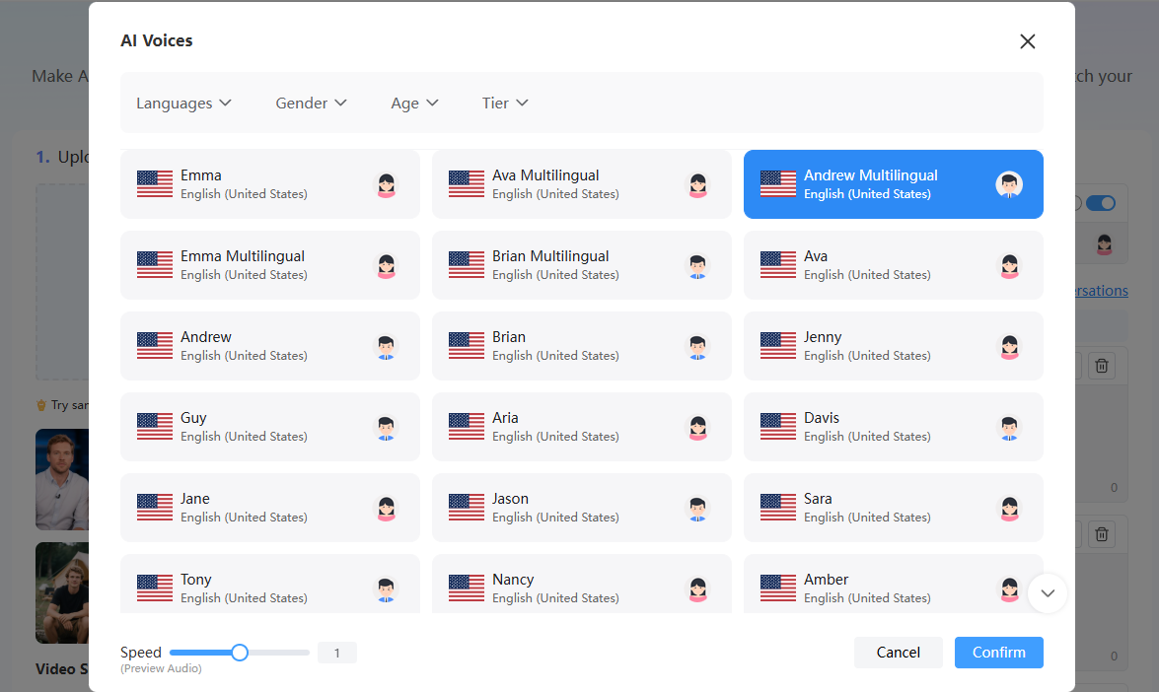Click Andrew Multilingual avatar icon
The height and width of the screenshot is (692, 1159).
click(x=1009, y=184)
